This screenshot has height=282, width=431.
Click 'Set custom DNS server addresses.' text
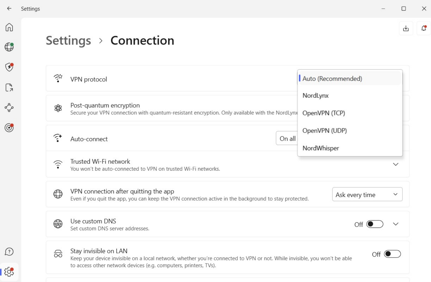click(110, 229)
